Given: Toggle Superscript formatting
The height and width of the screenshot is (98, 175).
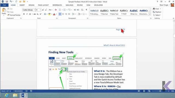Looking at the screenshot, I should click(41, 14).
